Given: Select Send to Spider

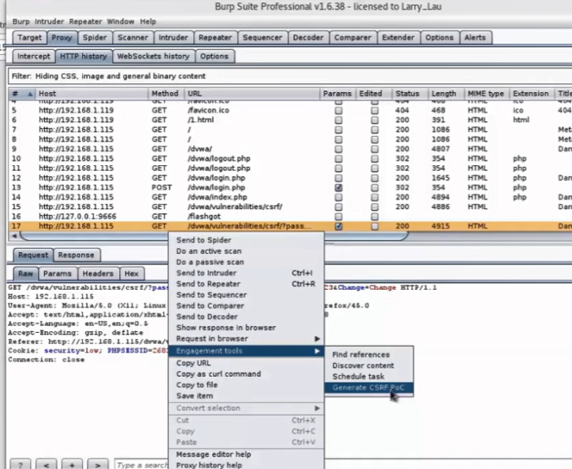Looking at the screenshot, I should [247, 240].
